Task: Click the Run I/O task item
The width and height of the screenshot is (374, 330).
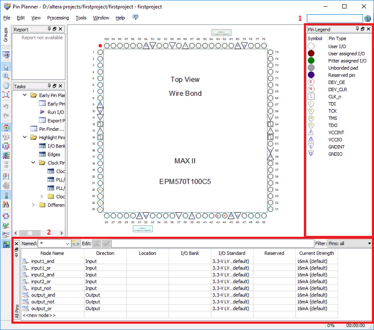Action: 56,112
